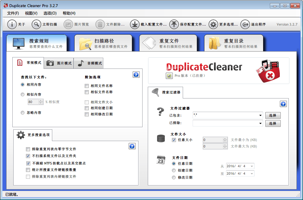Click the calendar 文件日期 icon
Viewport: 303px width, 200px height.
[x=161, y=160]
